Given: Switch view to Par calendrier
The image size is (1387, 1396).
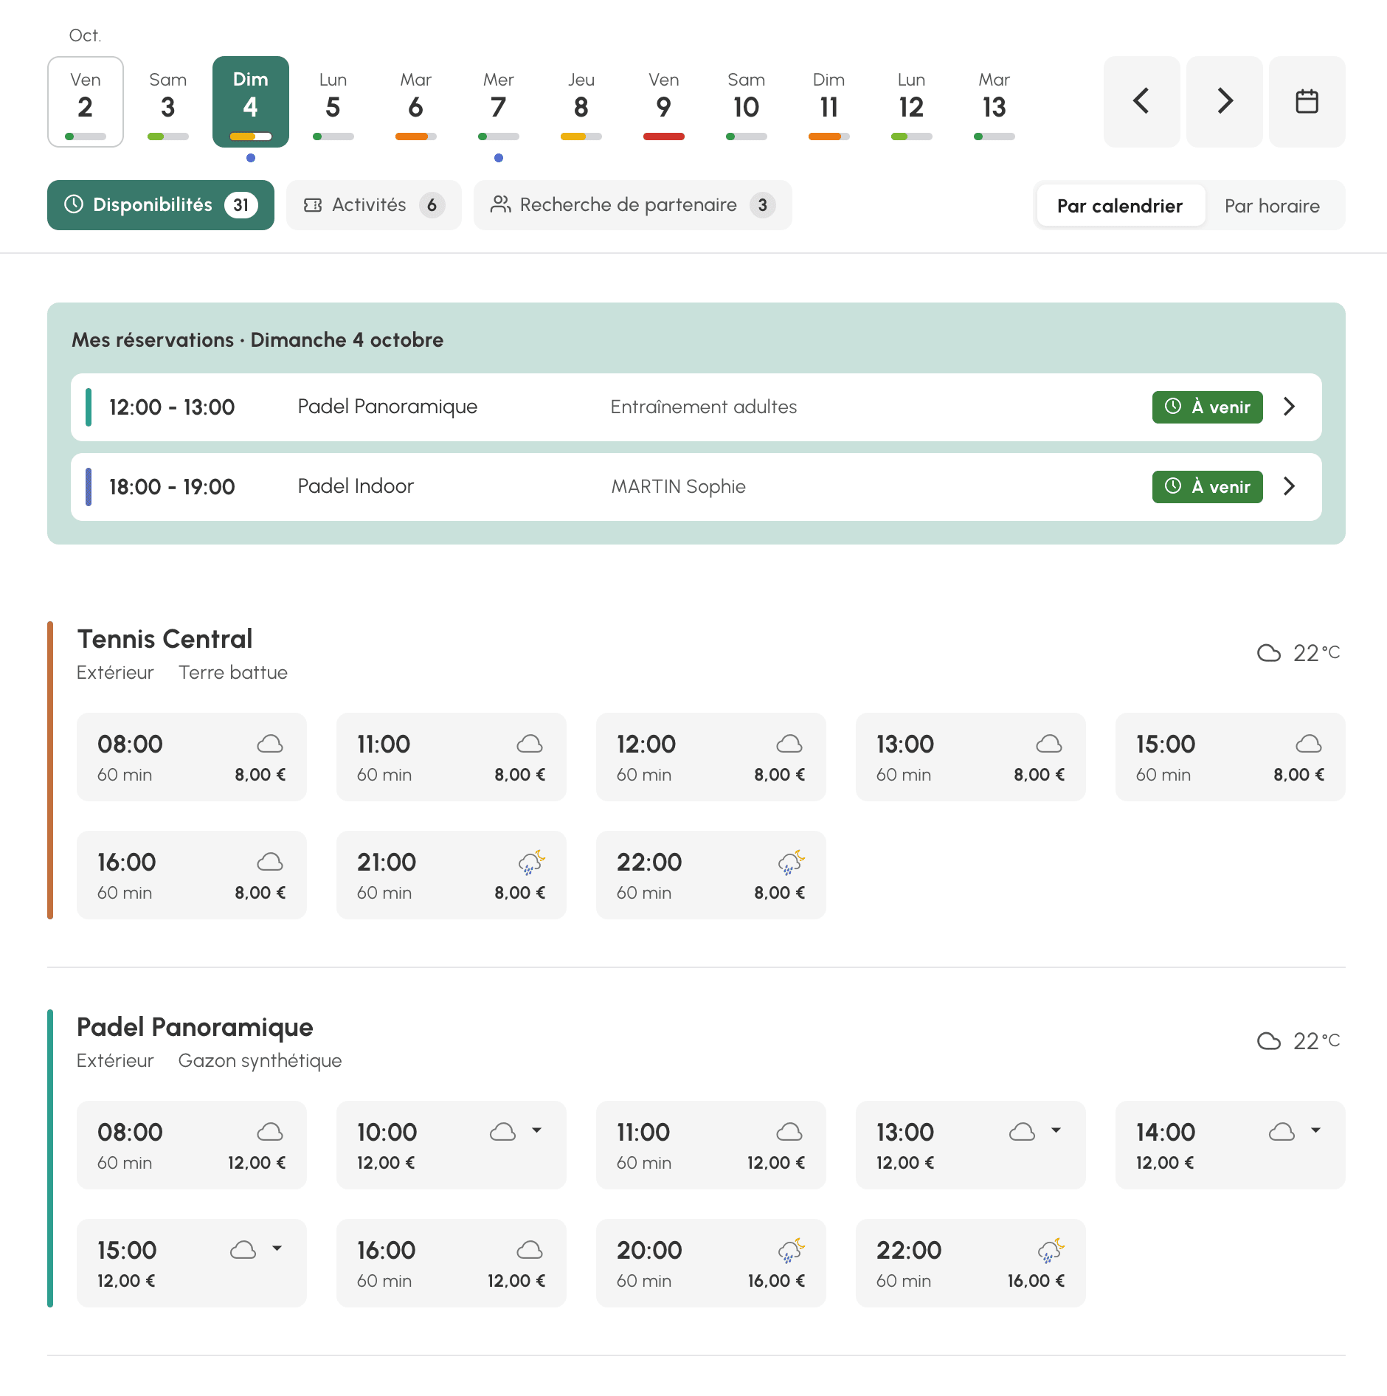Looking at the screenshot, I should [x=1120, y=206].
